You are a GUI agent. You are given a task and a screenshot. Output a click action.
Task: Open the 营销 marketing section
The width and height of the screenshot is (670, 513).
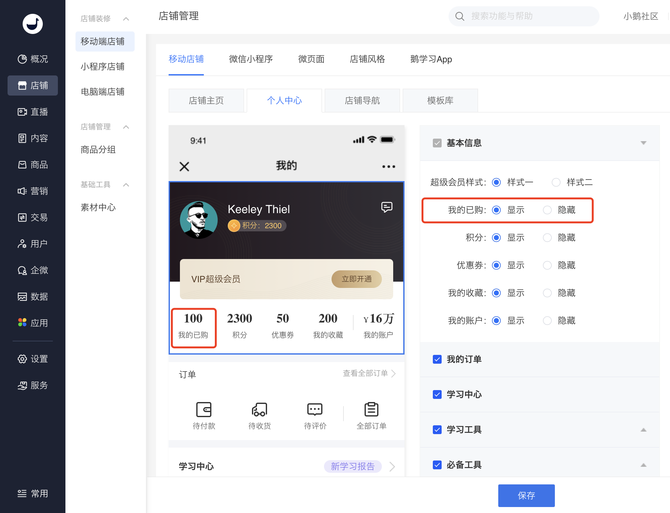tap(33, 191)
